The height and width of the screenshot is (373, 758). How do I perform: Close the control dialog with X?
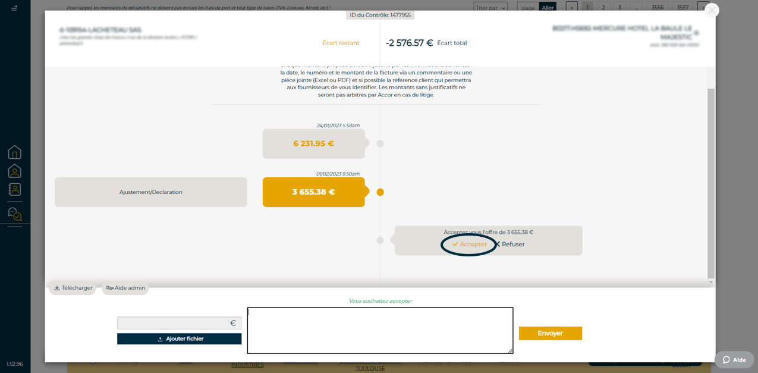point(712,10)
